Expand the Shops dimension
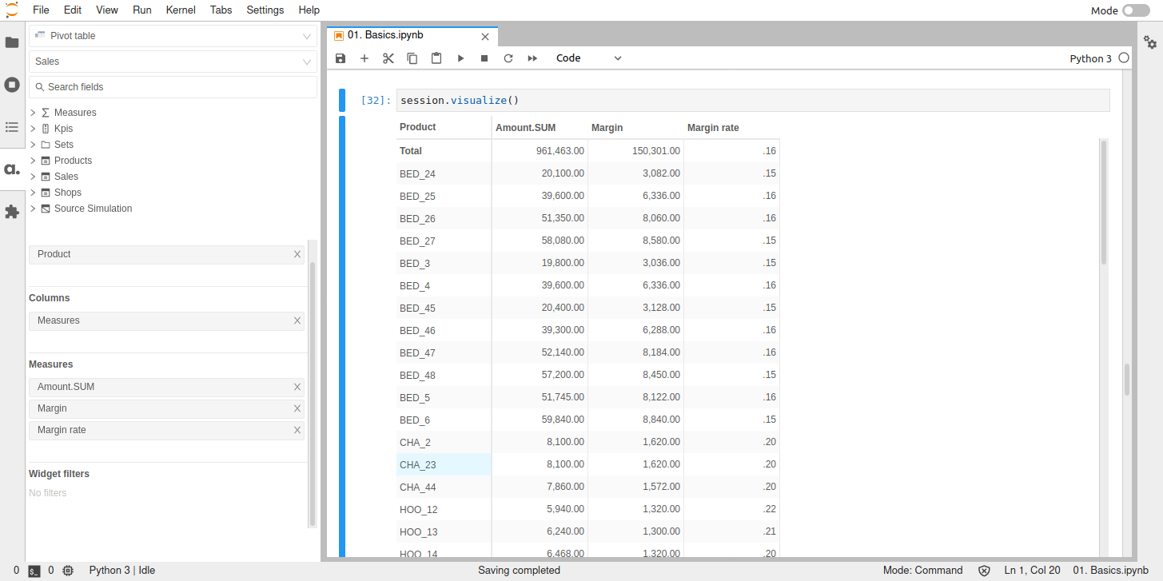The height and width of the screenshot is (581, 1163). (x=33, y=193)
